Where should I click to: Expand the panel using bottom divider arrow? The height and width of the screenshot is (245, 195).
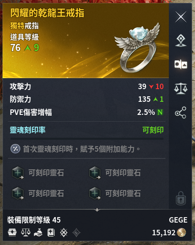(x=97, y=210)
